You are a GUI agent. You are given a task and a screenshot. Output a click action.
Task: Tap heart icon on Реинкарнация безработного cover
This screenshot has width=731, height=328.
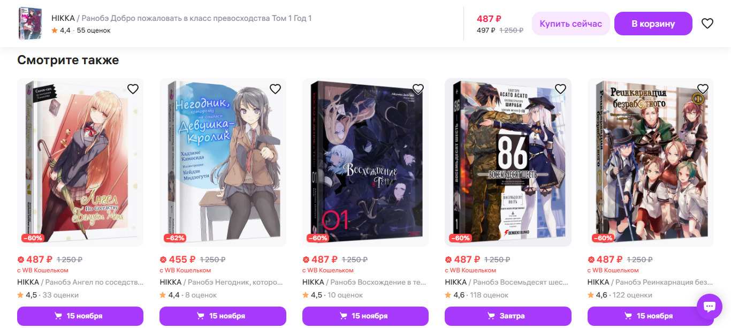(x=703, y=89)
